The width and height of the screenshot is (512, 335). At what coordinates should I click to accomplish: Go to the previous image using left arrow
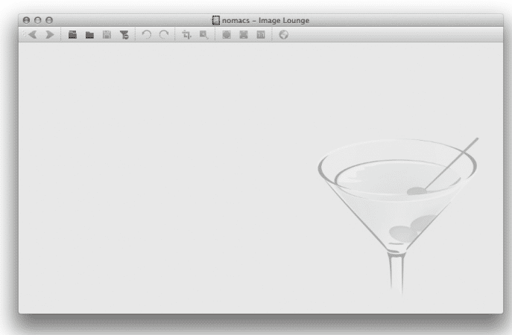(x=33, y=34)
